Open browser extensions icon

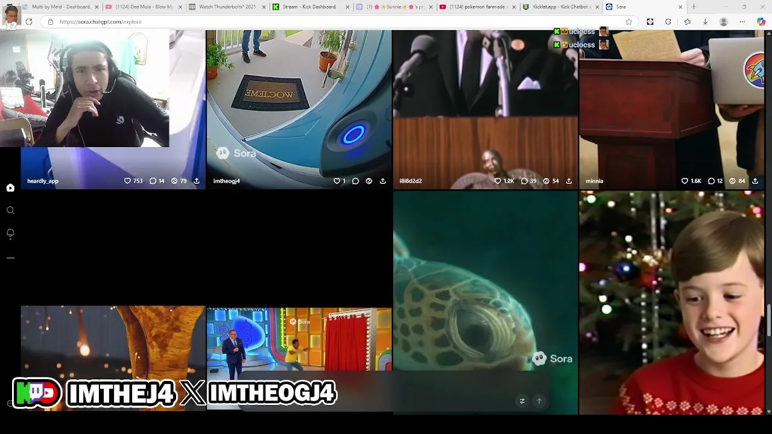pyautogui.click(x=668, y=22)
